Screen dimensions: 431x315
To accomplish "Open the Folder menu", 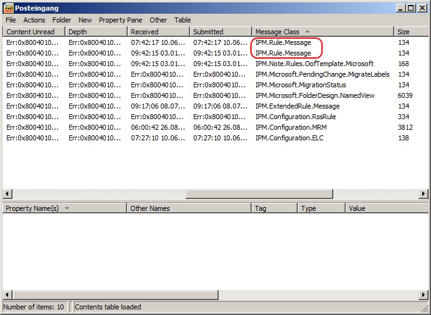I will click(x=62, y=20).
